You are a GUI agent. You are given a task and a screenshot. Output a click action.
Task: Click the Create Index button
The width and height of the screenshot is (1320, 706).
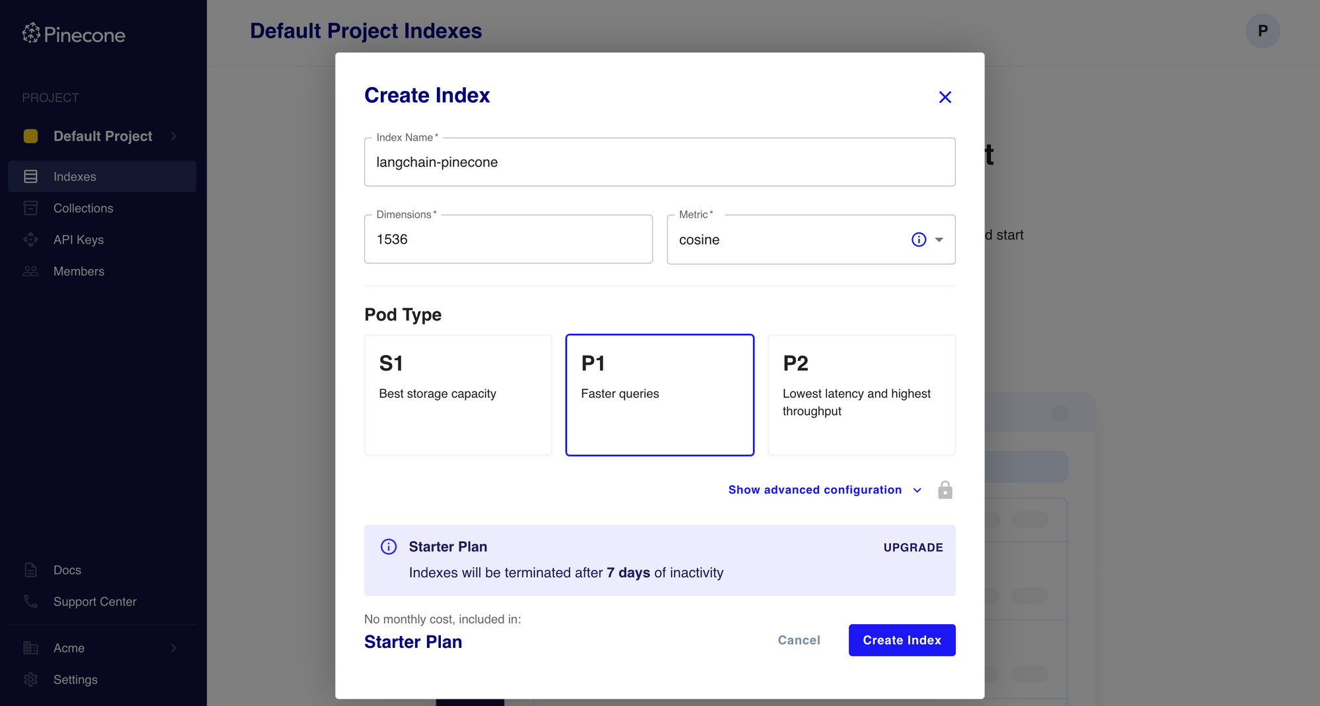(x=902, y=640)
